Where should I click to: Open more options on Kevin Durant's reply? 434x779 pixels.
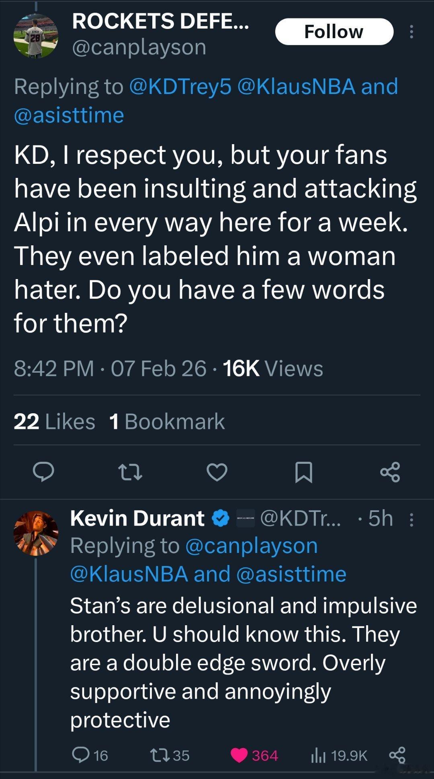pyautogui.click(x=411, y=519)
